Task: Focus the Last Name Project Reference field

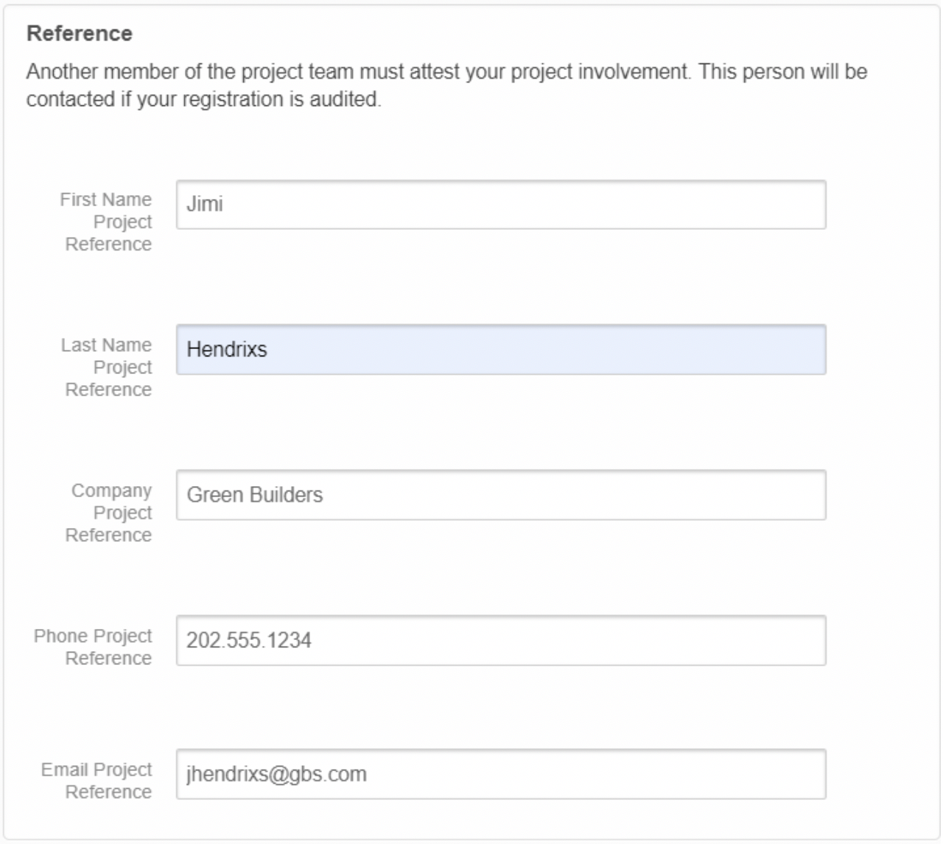Action: pyautogui.click(x=501, y=350)
